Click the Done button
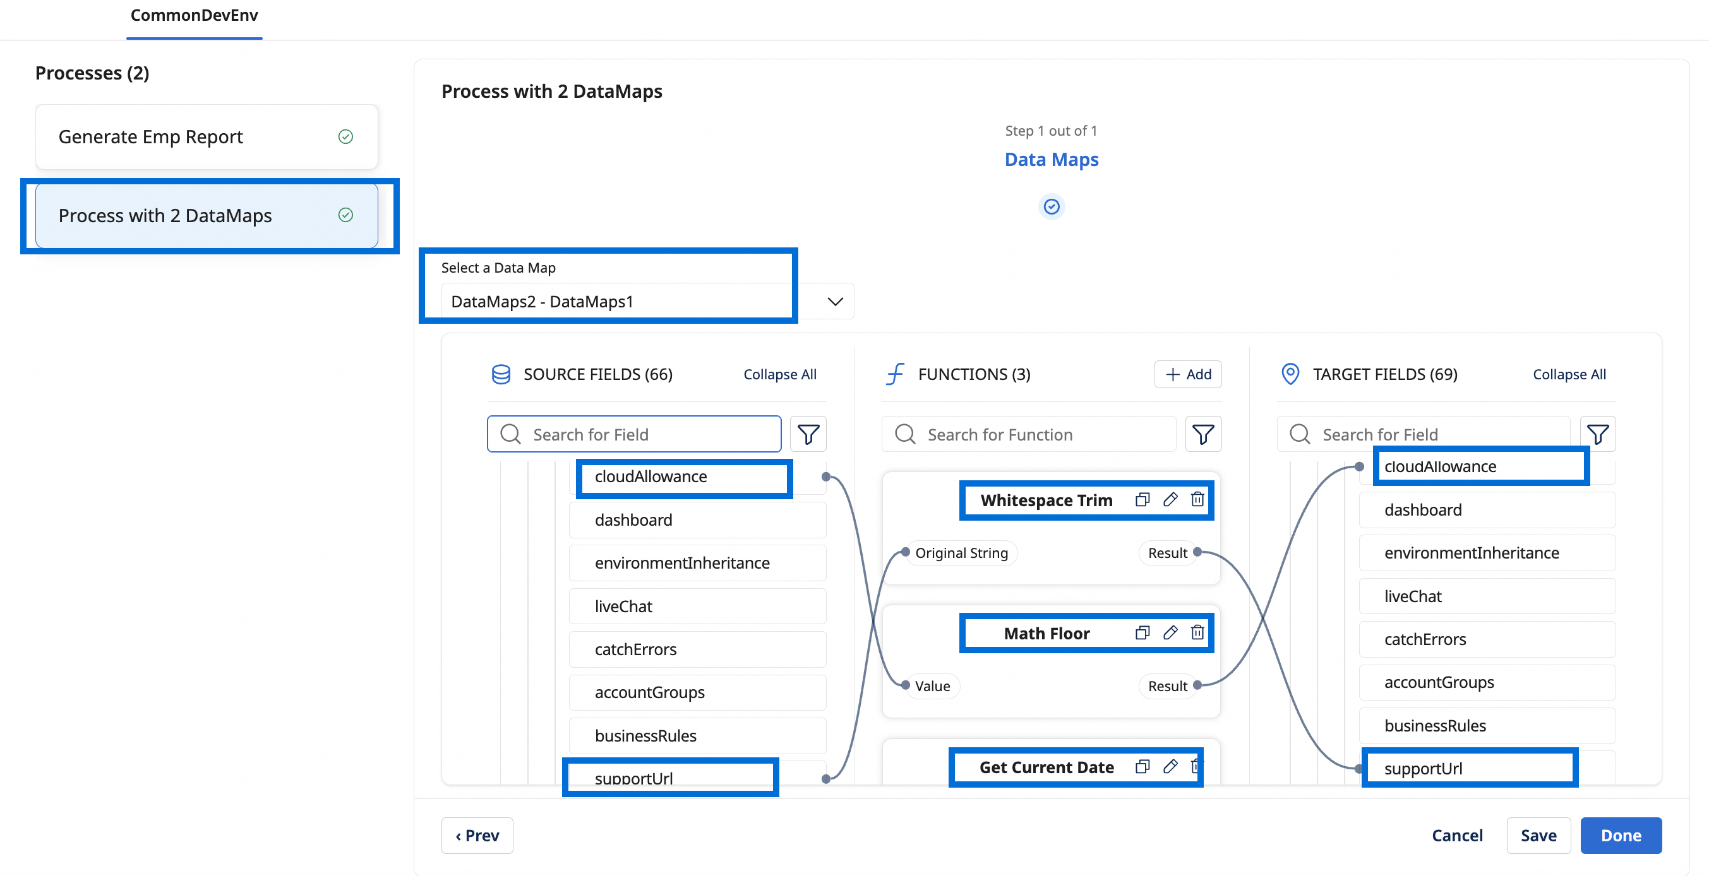This screenshot has height=876, width=1709. [1620, 835]
